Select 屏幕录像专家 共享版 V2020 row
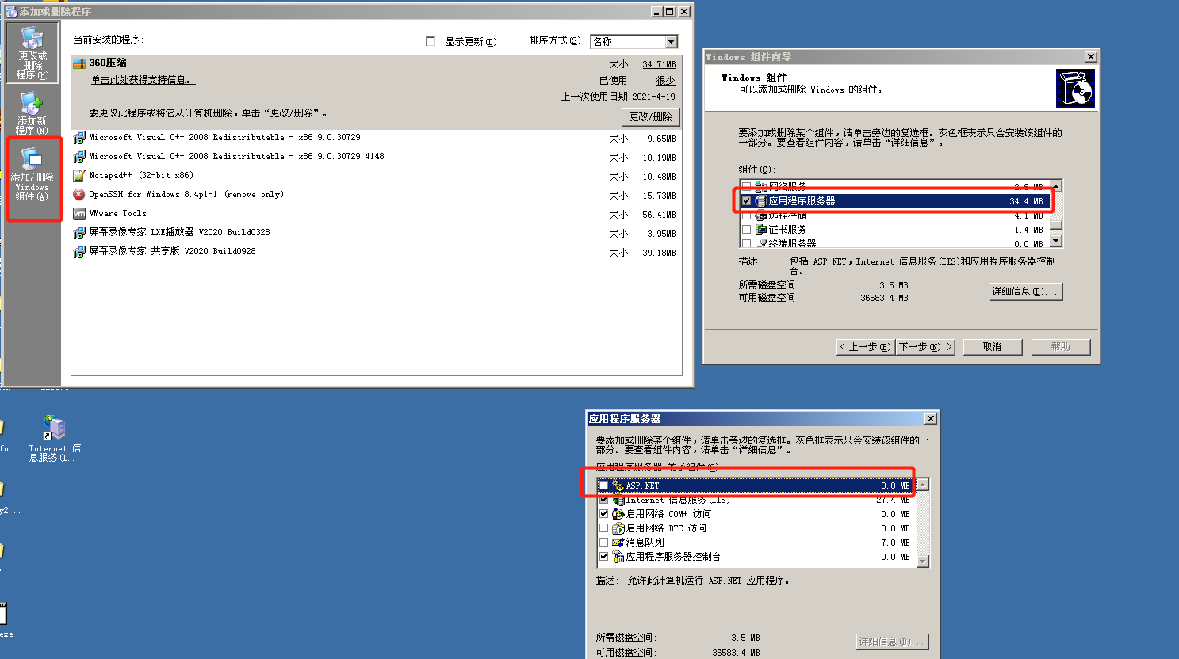1179x659 pixels. click(x=376, y=252)
